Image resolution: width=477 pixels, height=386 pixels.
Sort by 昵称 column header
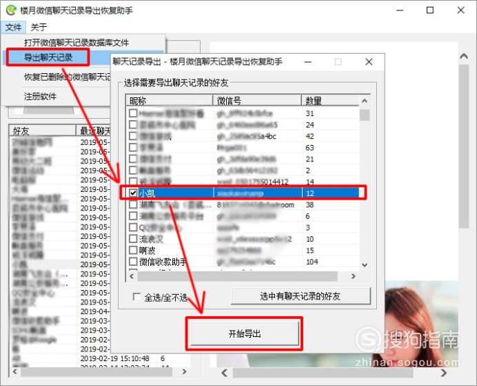coord(169,100)
